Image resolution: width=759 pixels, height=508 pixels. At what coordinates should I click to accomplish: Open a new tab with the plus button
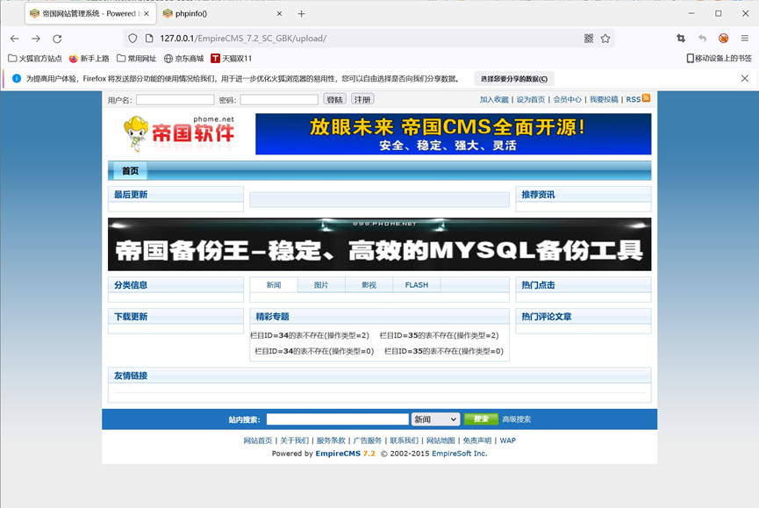301,14
